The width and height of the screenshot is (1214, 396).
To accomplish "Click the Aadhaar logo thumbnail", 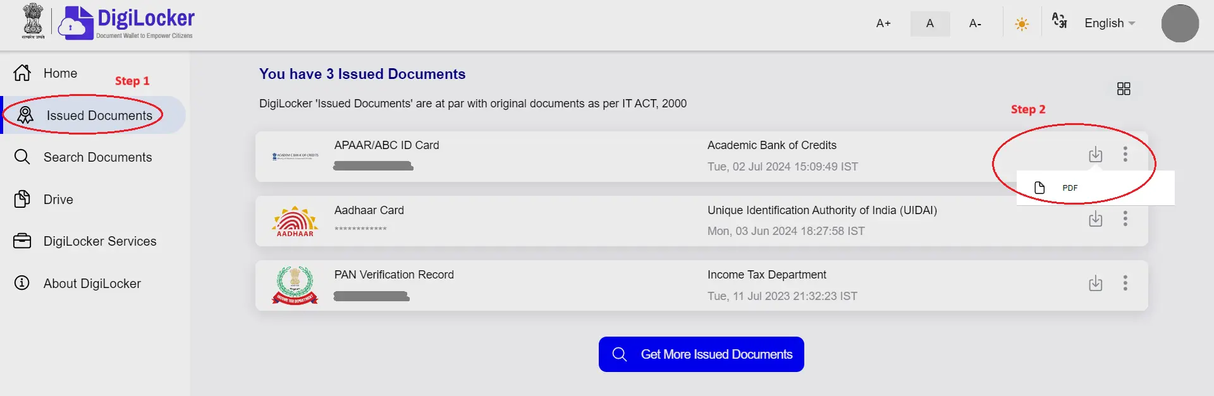I will tap(295, 221).
